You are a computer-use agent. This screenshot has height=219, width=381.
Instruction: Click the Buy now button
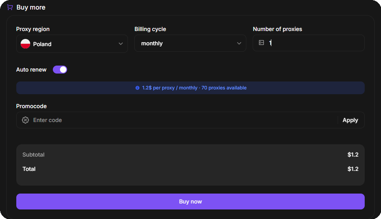point(190,202)
